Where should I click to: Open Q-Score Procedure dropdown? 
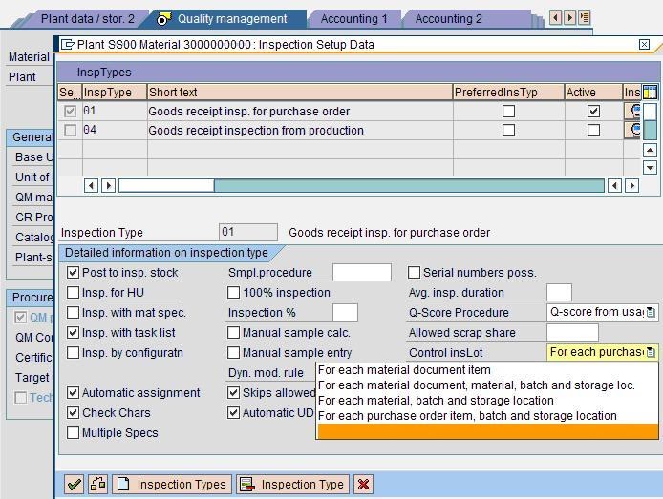click(x=651, y=312)
